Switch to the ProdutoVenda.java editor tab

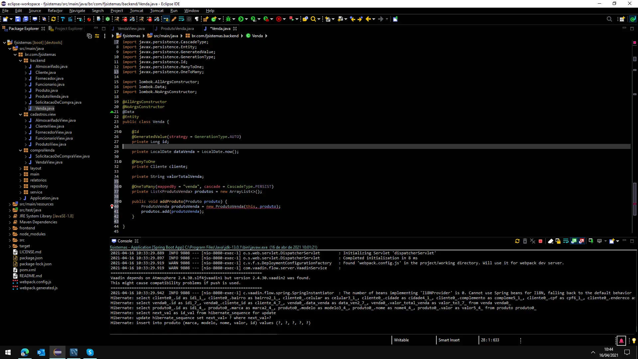pos(177,29)
